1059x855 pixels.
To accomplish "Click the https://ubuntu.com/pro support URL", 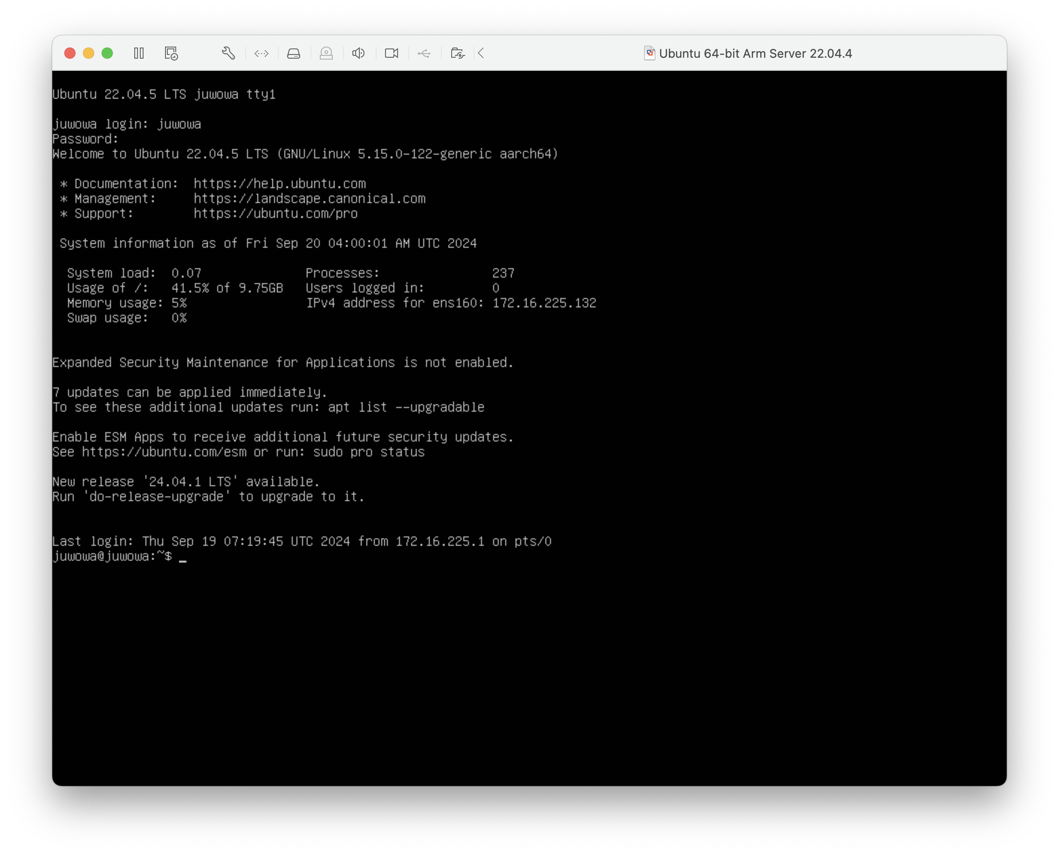I will [275, 214].
